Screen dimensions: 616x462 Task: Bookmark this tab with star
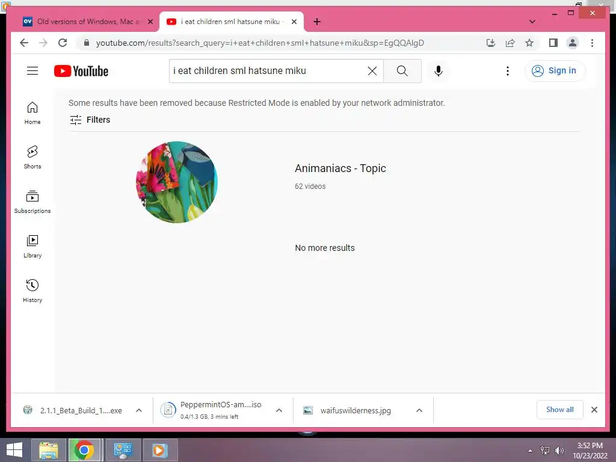pyautogui.click(x=529, y=43)
